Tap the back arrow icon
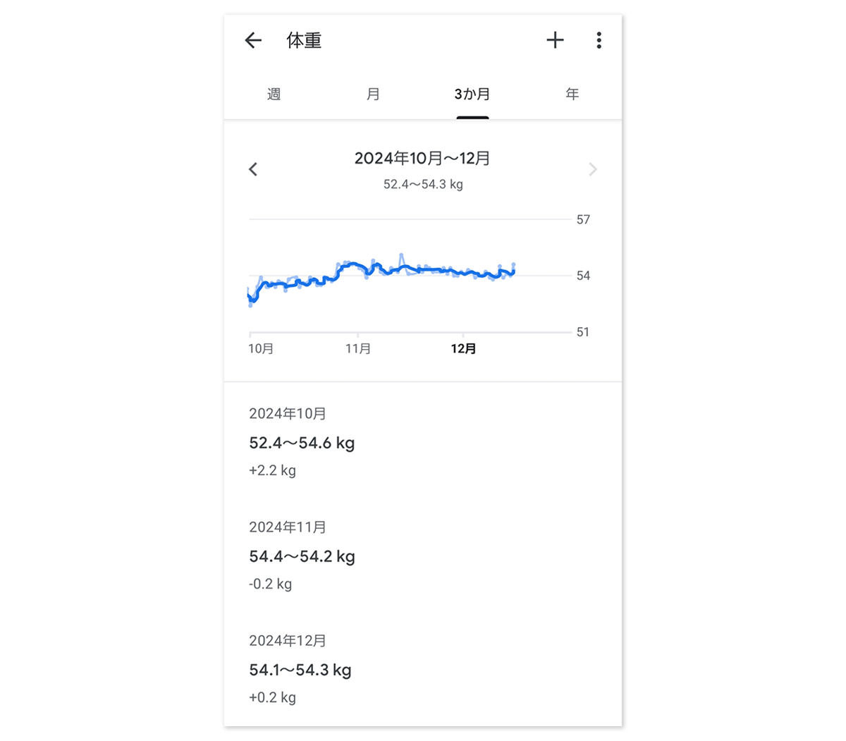This screenshot has height=741, width=846. 253,40
